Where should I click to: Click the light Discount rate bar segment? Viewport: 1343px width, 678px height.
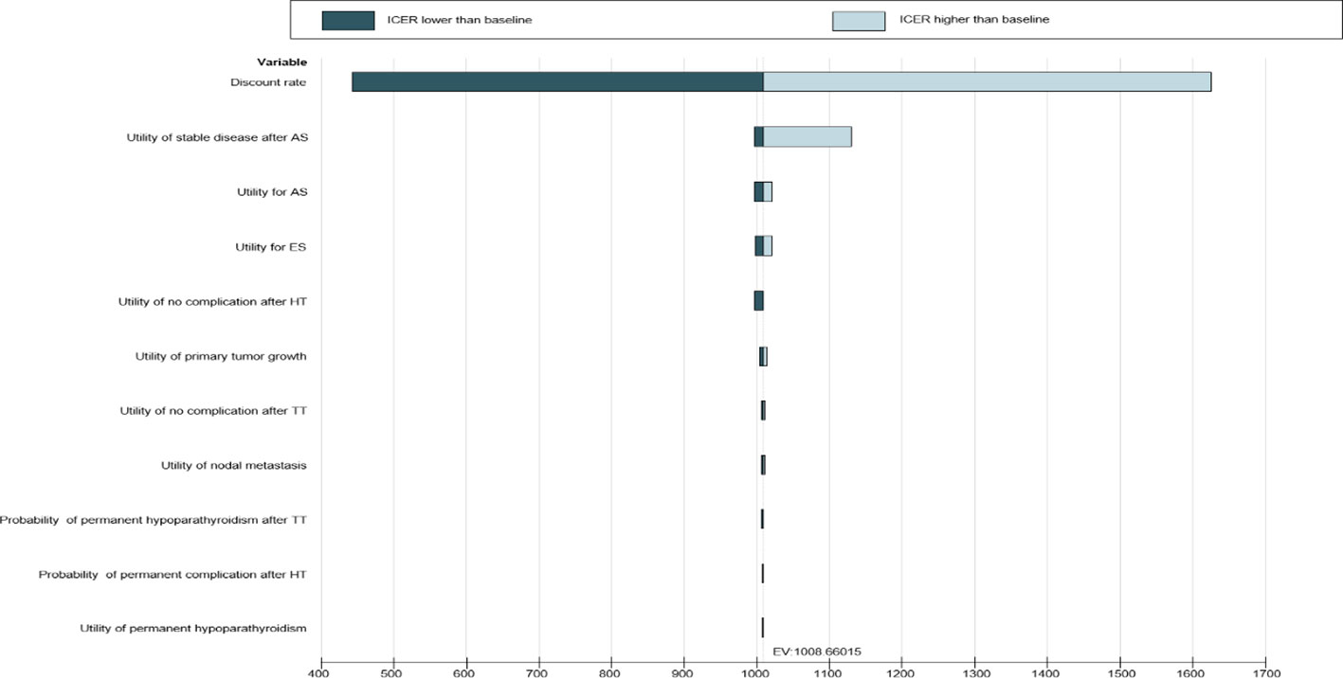988,82
